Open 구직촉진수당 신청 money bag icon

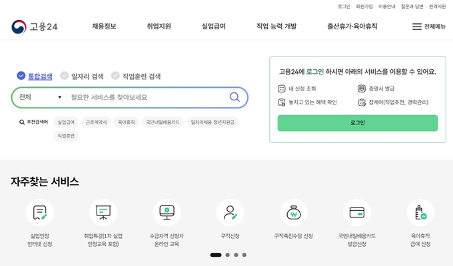pyautogui.click(x=294, y=213)
